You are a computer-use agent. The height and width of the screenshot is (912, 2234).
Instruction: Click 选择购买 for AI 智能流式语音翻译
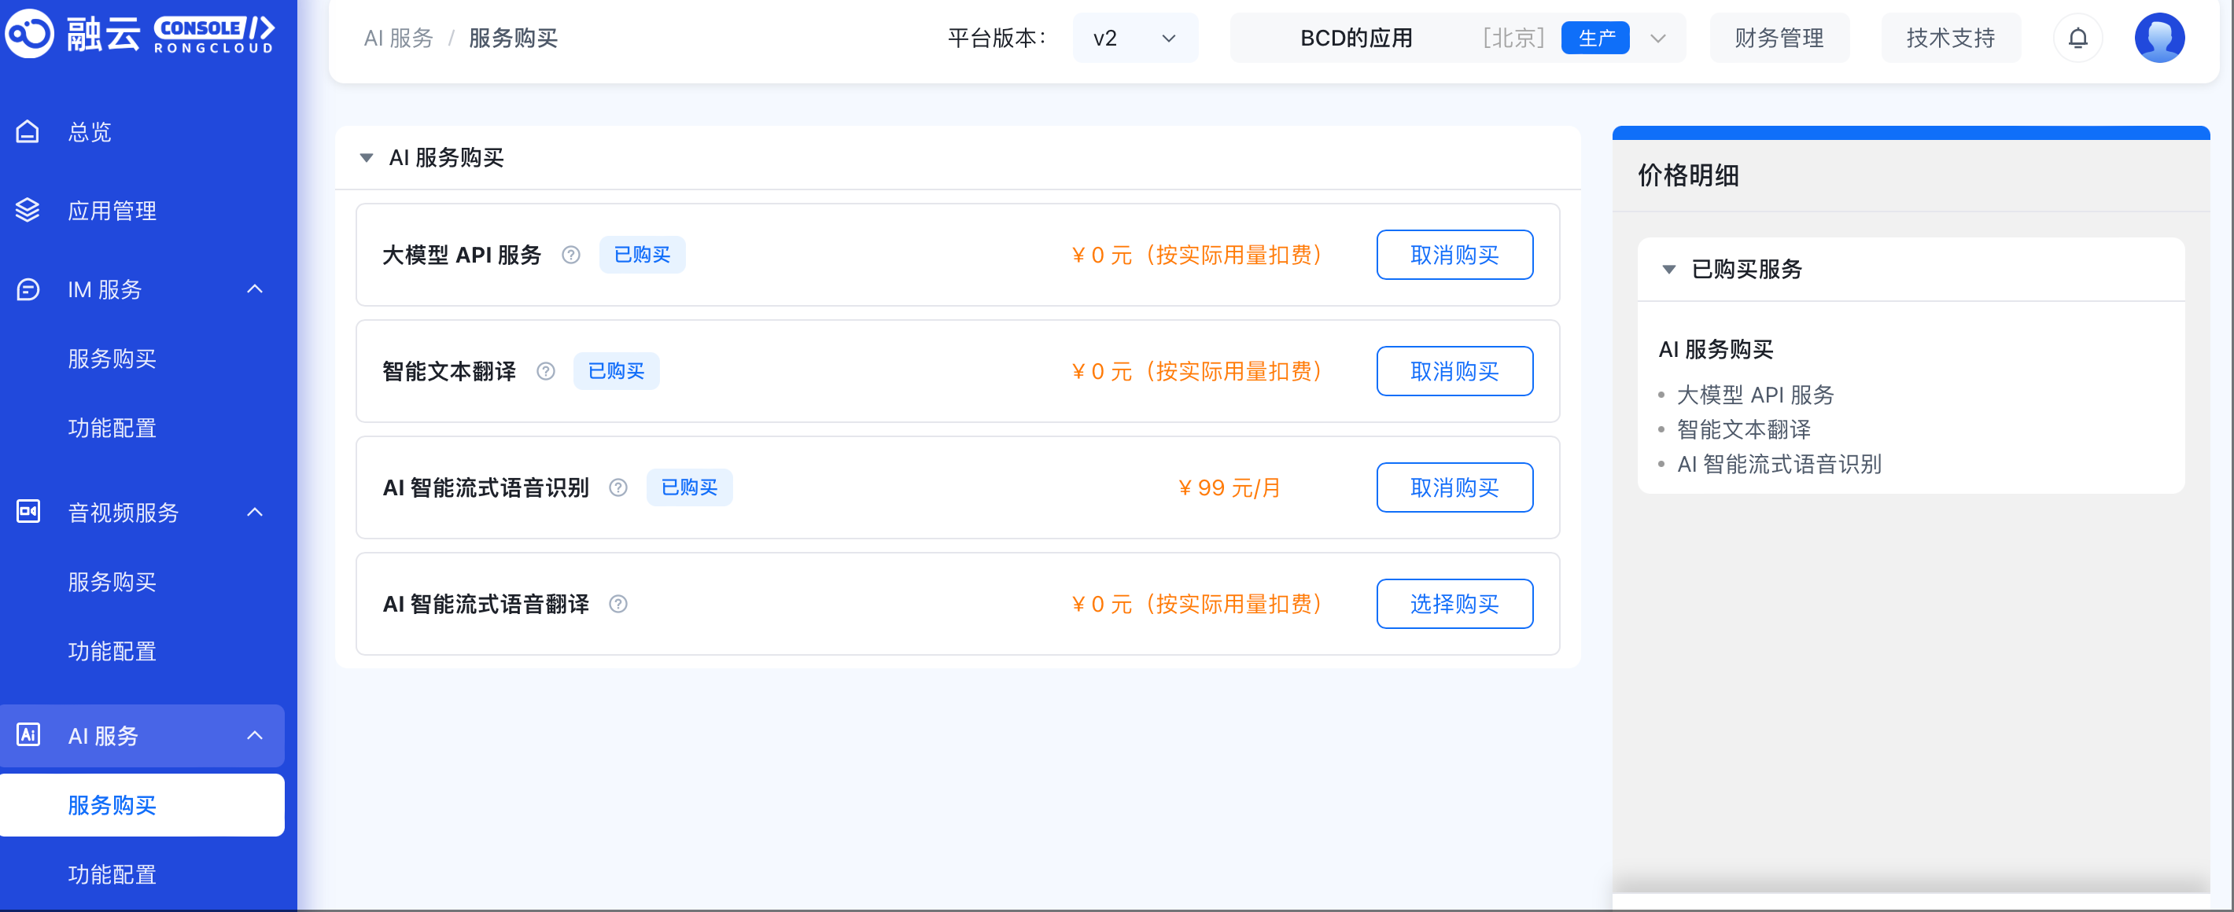tap(1454, 603)
